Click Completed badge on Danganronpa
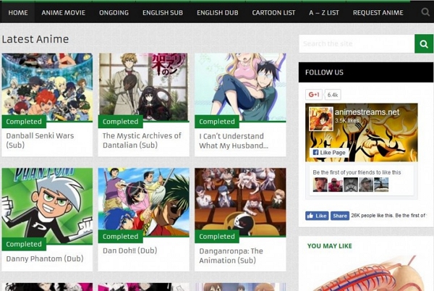Image resolution: width=434 pixels, height=291 pixels. click(x=217, y=237)
